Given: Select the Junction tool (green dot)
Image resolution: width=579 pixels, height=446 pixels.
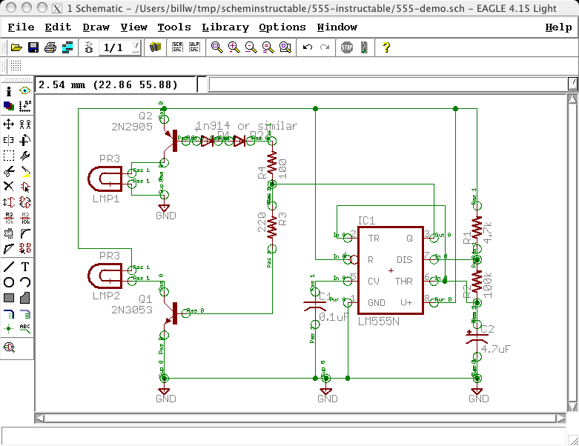Looking at the screenshot, I should pyautogui.click(x=9, y=328).
